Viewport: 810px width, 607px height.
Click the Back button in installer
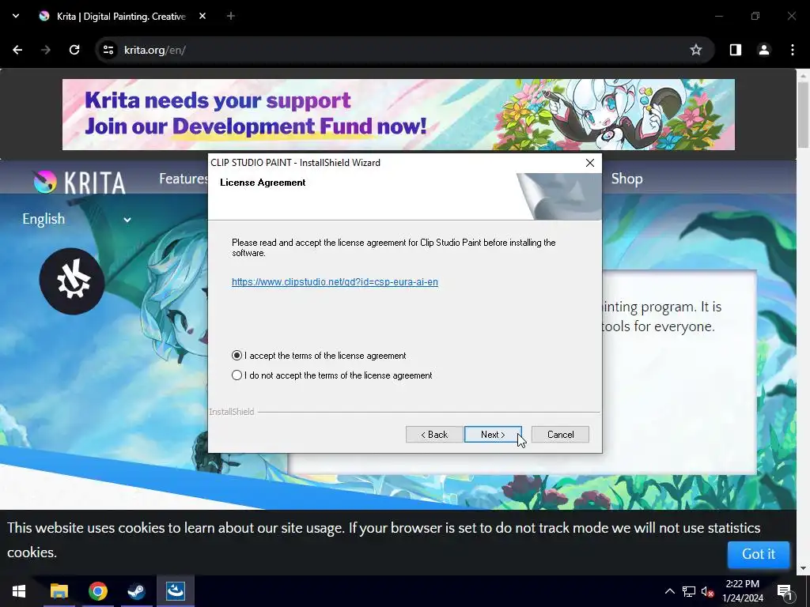click(434, 435)
